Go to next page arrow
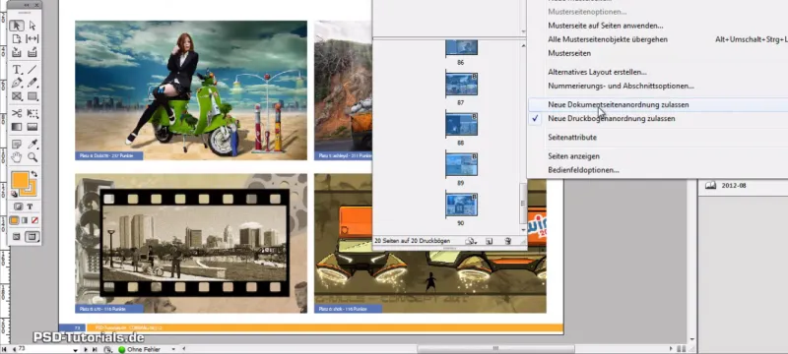Screen dimensions: 788x354 [x=87, y=349]
